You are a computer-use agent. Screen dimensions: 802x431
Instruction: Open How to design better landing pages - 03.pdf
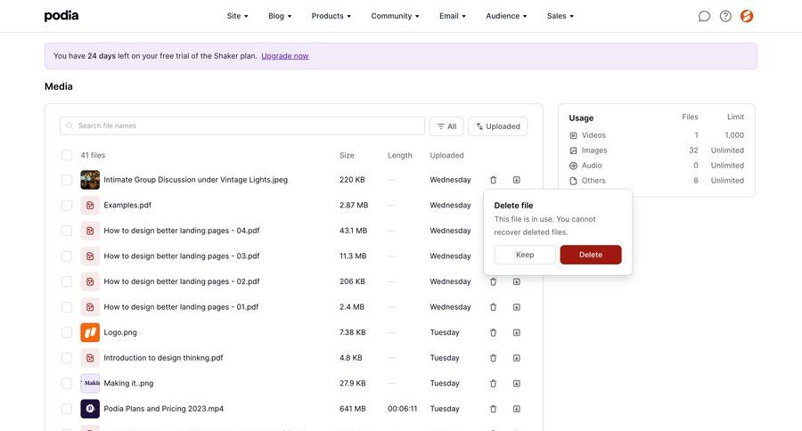point(182,256)
